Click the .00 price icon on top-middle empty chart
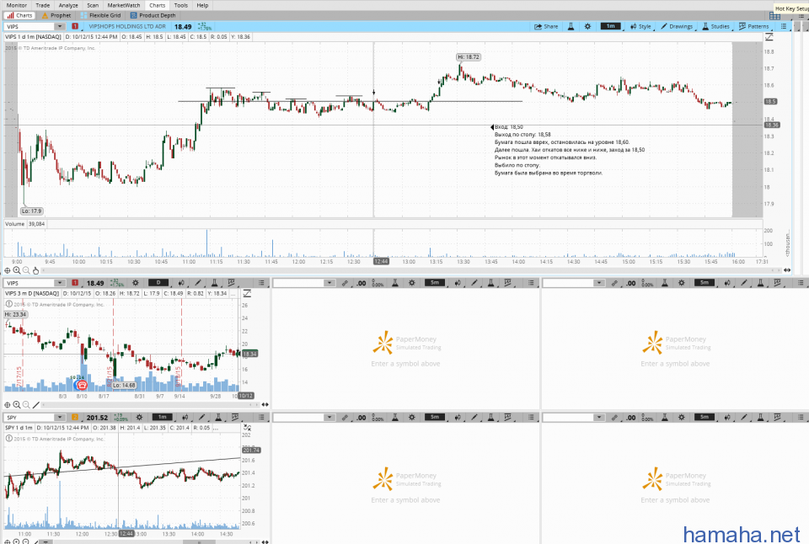Image resolution: width=809 pixels, height=544 pixels. (362, 283)
